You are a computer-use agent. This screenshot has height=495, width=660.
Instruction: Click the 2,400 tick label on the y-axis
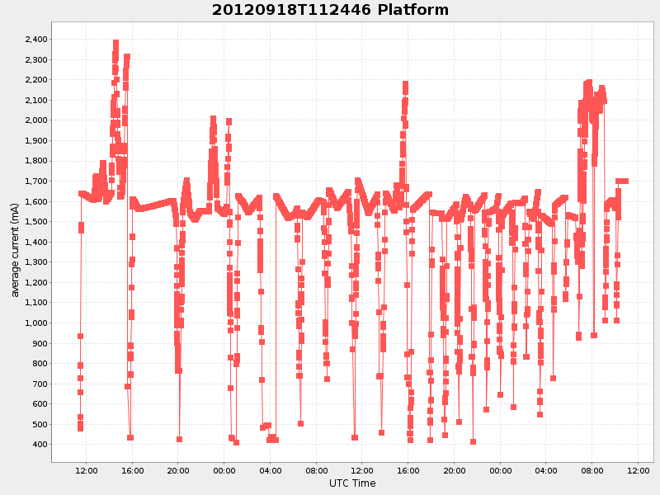[35, 39]
